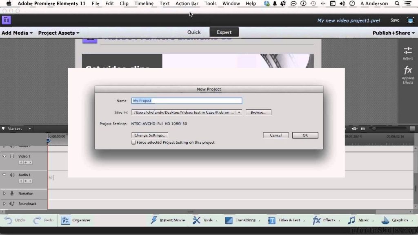Click the Organizer icon
Viewport: 418px width, 235px height.
tap(66, 220)
